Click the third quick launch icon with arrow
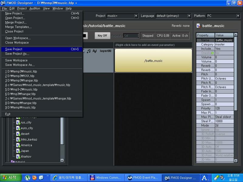This screenshot has width=243, height=182. (x=41, y=178)
